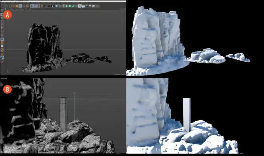Click the viewport Options menu label
Screen dimensions: 264x156
22,9
